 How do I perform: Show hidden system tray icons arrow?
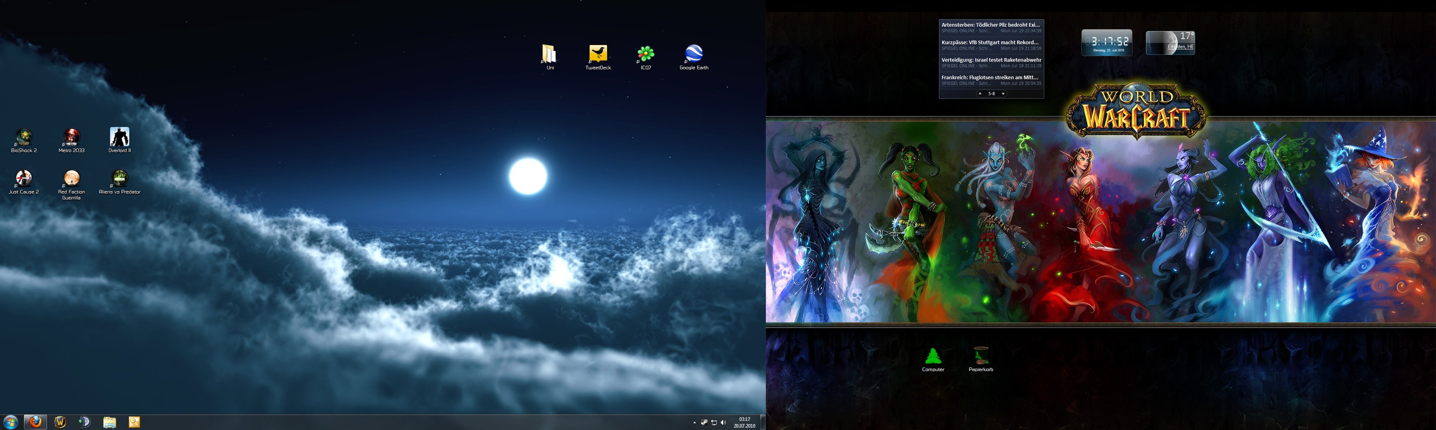click(x=694, y=423)
